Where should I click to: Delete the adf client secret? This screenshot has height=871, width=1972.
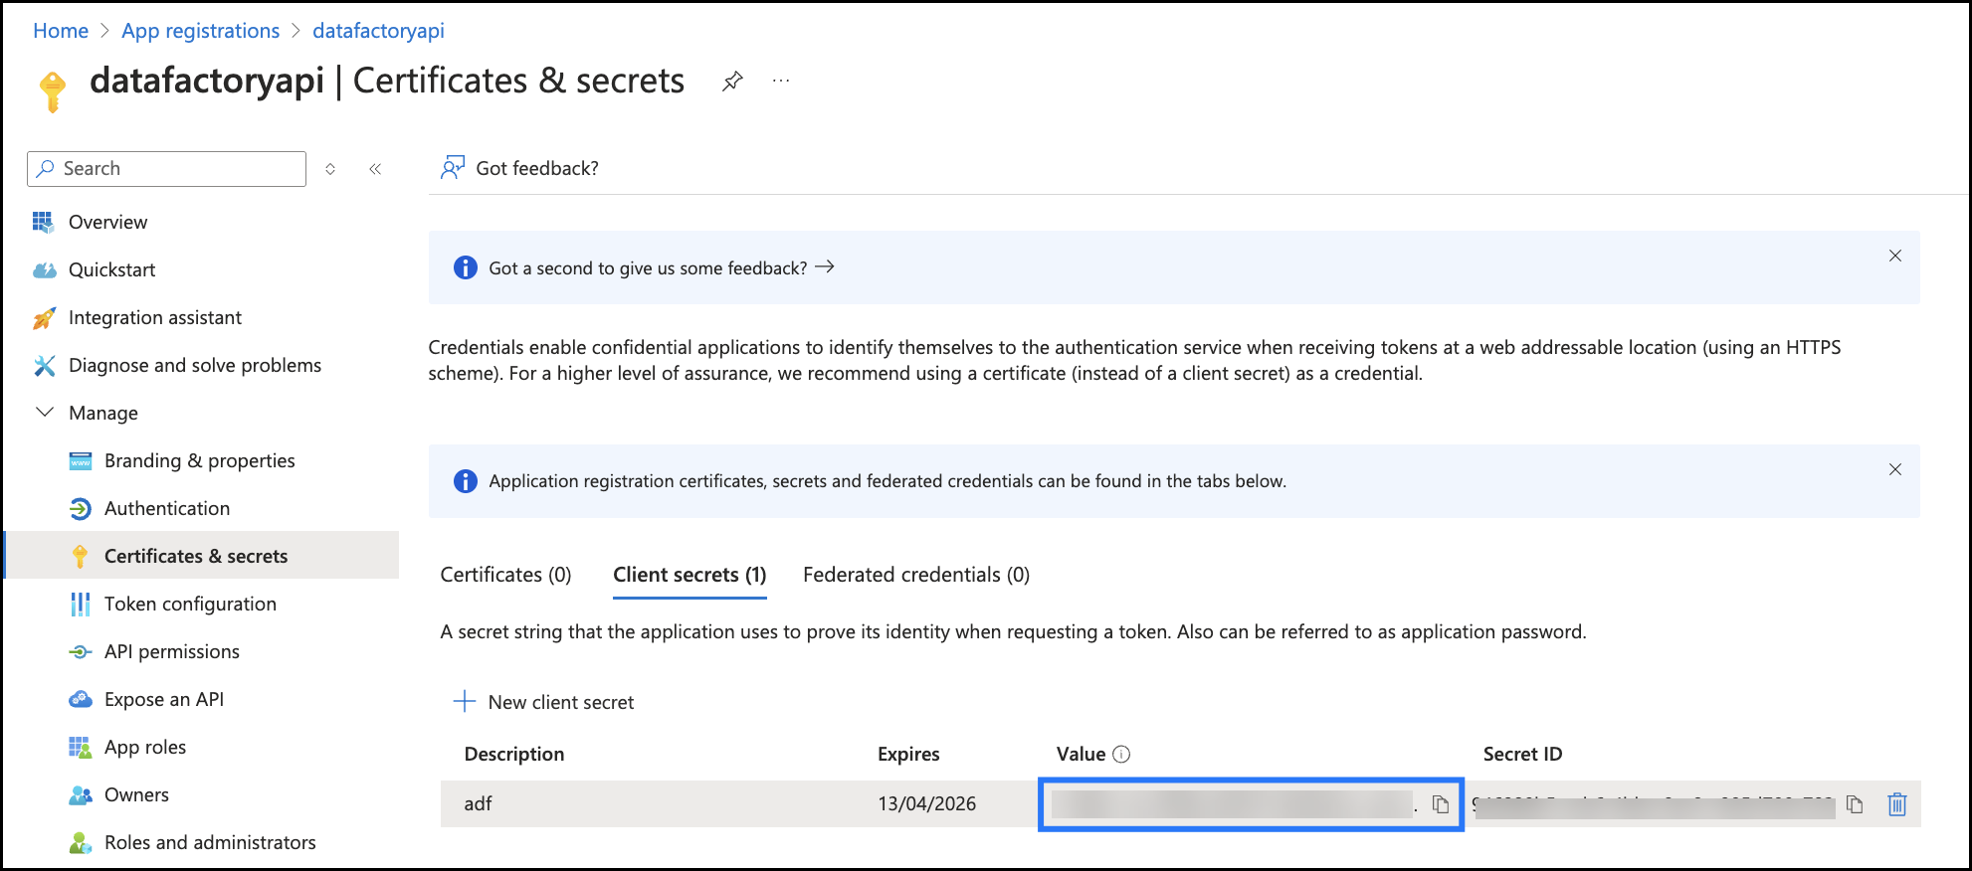coord(1896,804)
